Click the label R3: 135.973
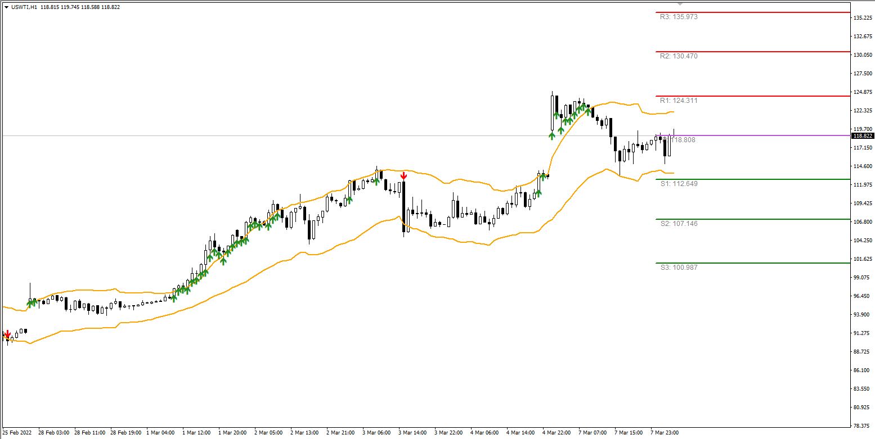 [679, 17]
